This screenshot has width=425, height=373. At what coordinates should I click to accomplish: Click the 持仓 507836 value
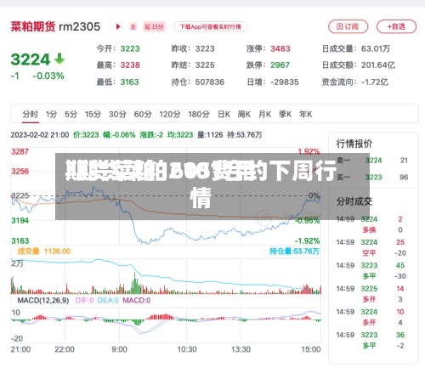click(x=210, y=82)
